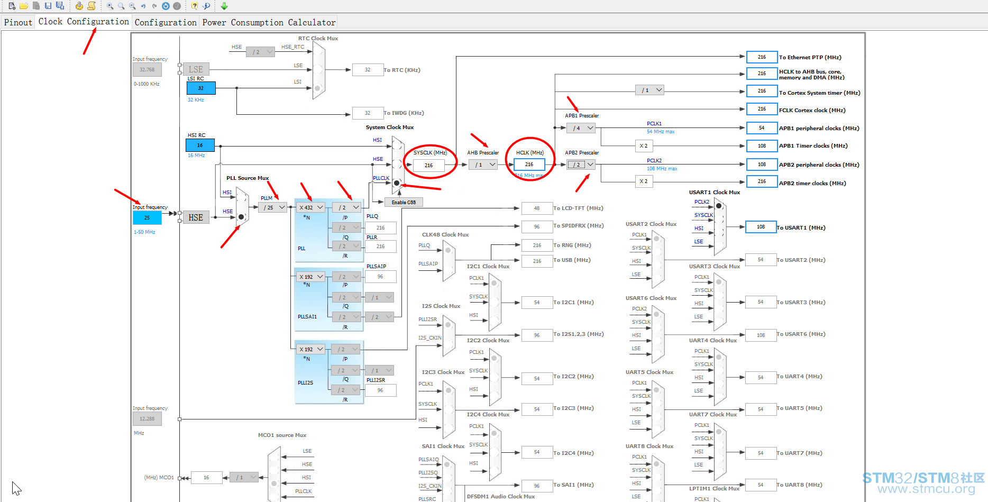The image size is (988, 502).
Task: Click the To Ethernet PTP 216 field
Action: click(x=762, y=57)
